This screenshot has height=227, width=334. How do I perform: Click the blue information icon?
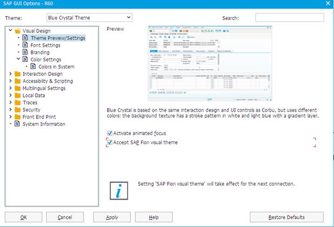pos(119,190)
